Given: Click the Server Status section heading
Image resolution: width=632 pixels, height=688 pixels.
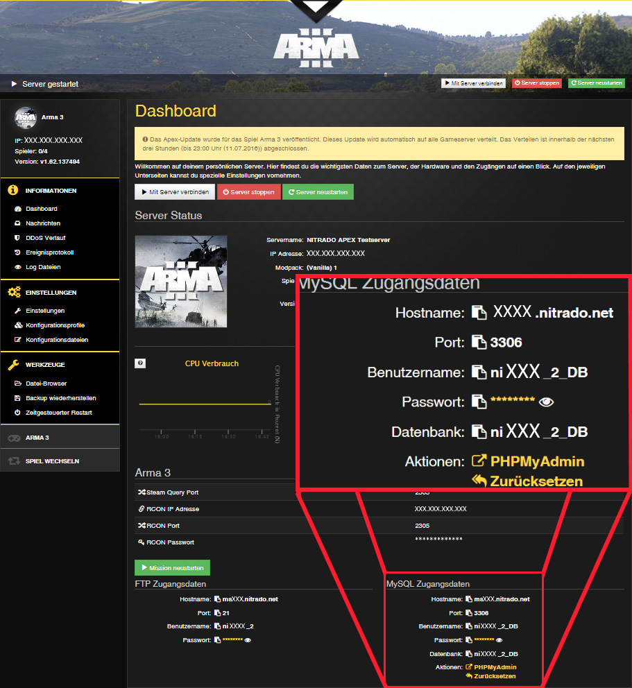Looking at the screenshot, I should [169, 216].
